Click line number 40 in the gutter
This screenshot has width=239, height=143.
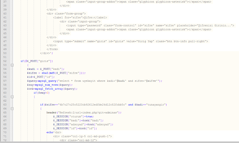(x=5, y=13)
